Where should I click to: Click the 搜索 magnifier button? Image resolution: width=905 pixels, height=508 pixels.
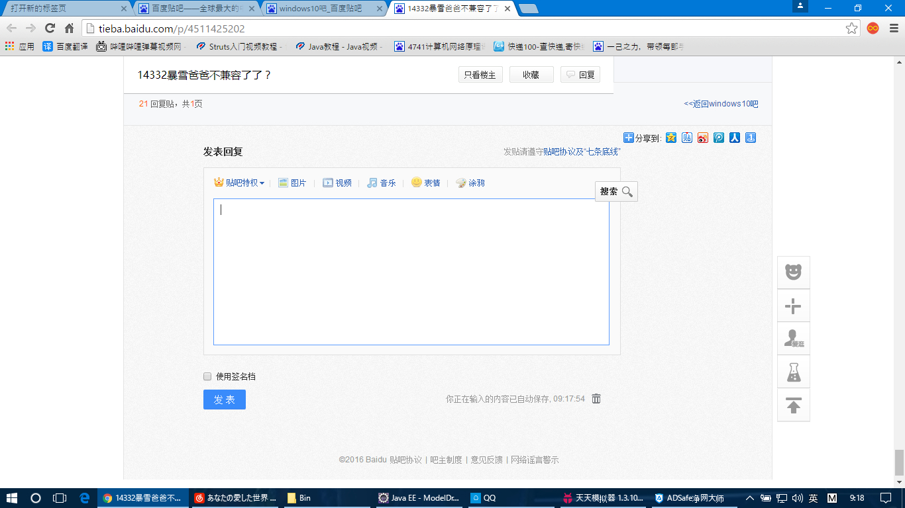click(616, 192)
